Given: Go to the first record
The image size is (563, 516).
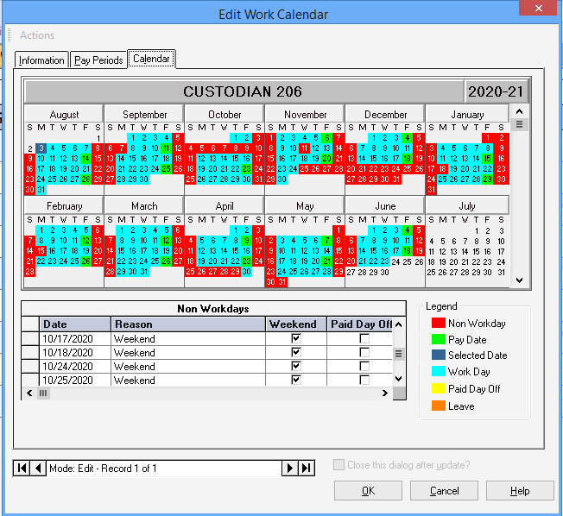Looking at the screenshot, I should coord(22,469).
